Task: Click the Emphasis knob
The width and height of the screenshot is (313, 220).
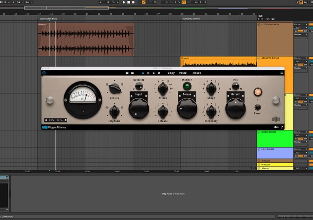Action: tap(114, 111)
